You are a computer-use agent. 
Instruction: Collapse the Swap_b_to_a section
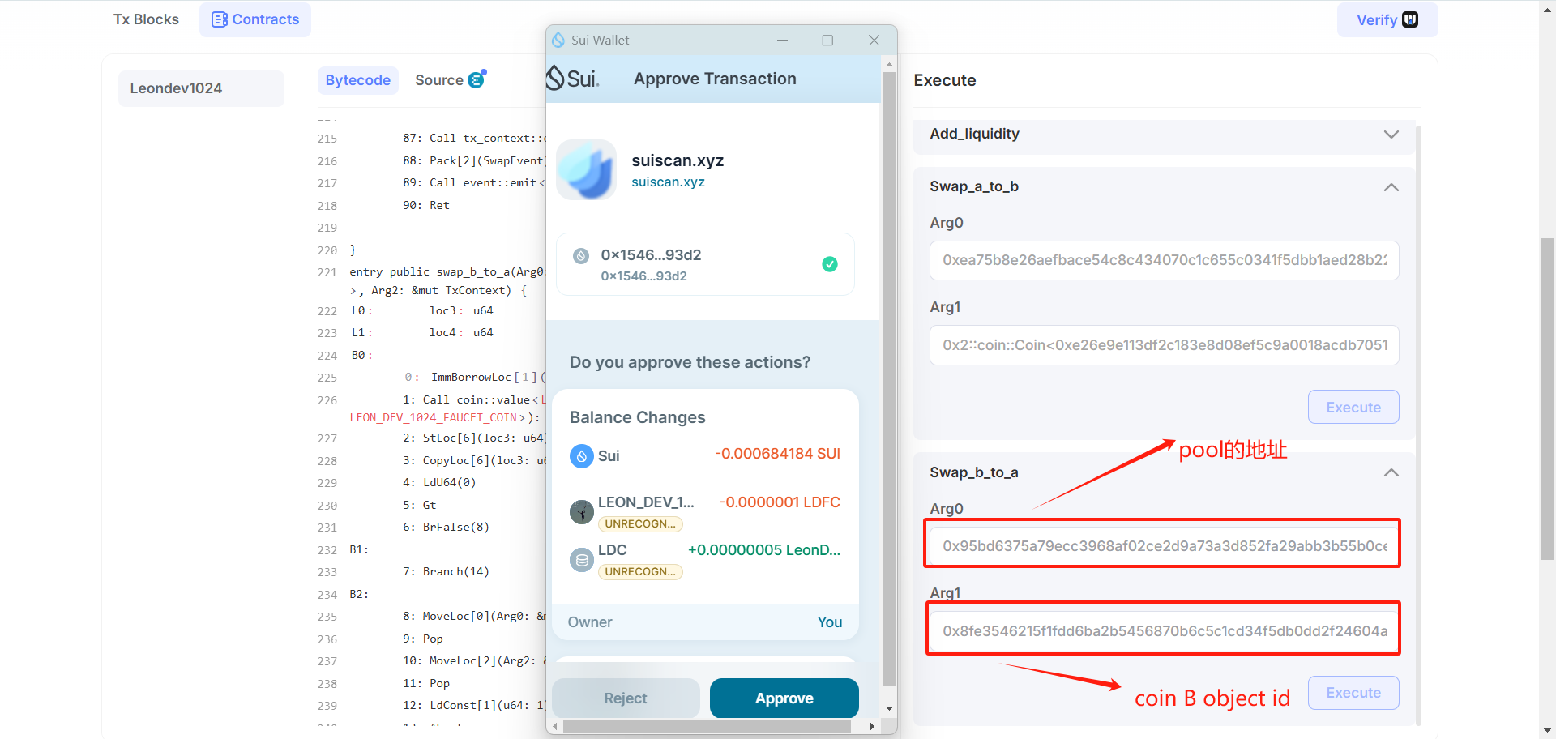(1391, 472)
